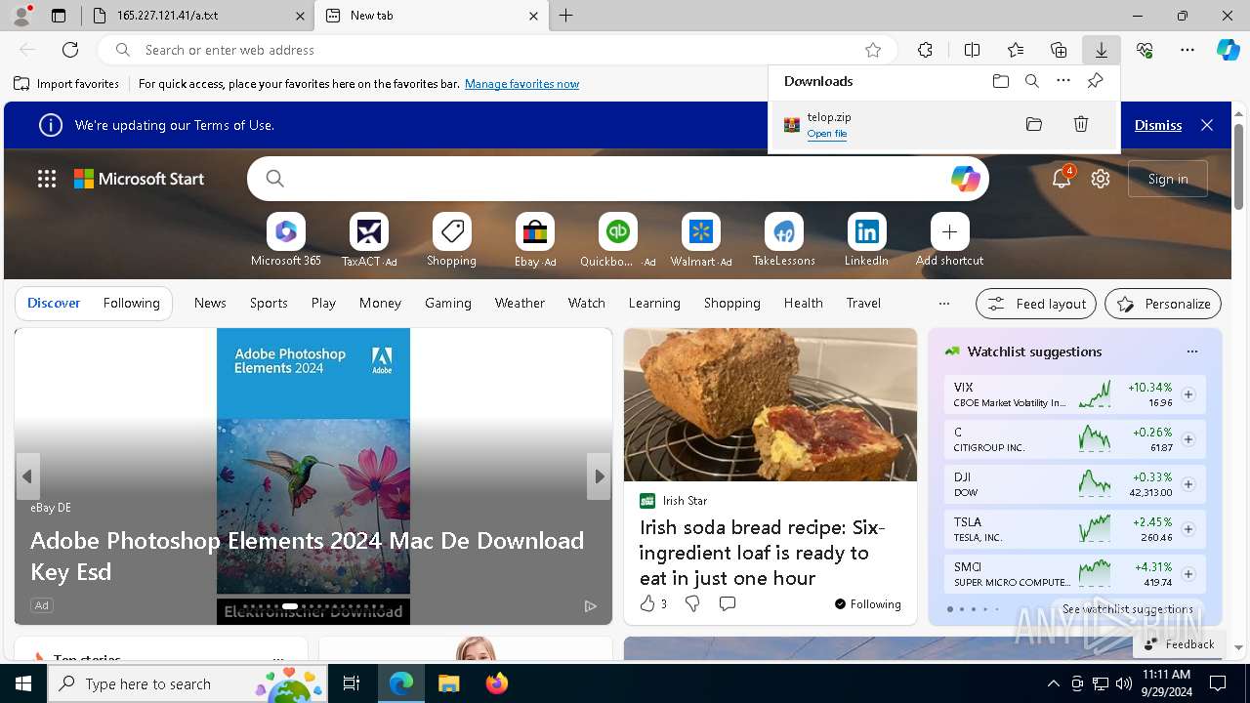Open Microsoft Start app launcher grid

tap(47, 179)
